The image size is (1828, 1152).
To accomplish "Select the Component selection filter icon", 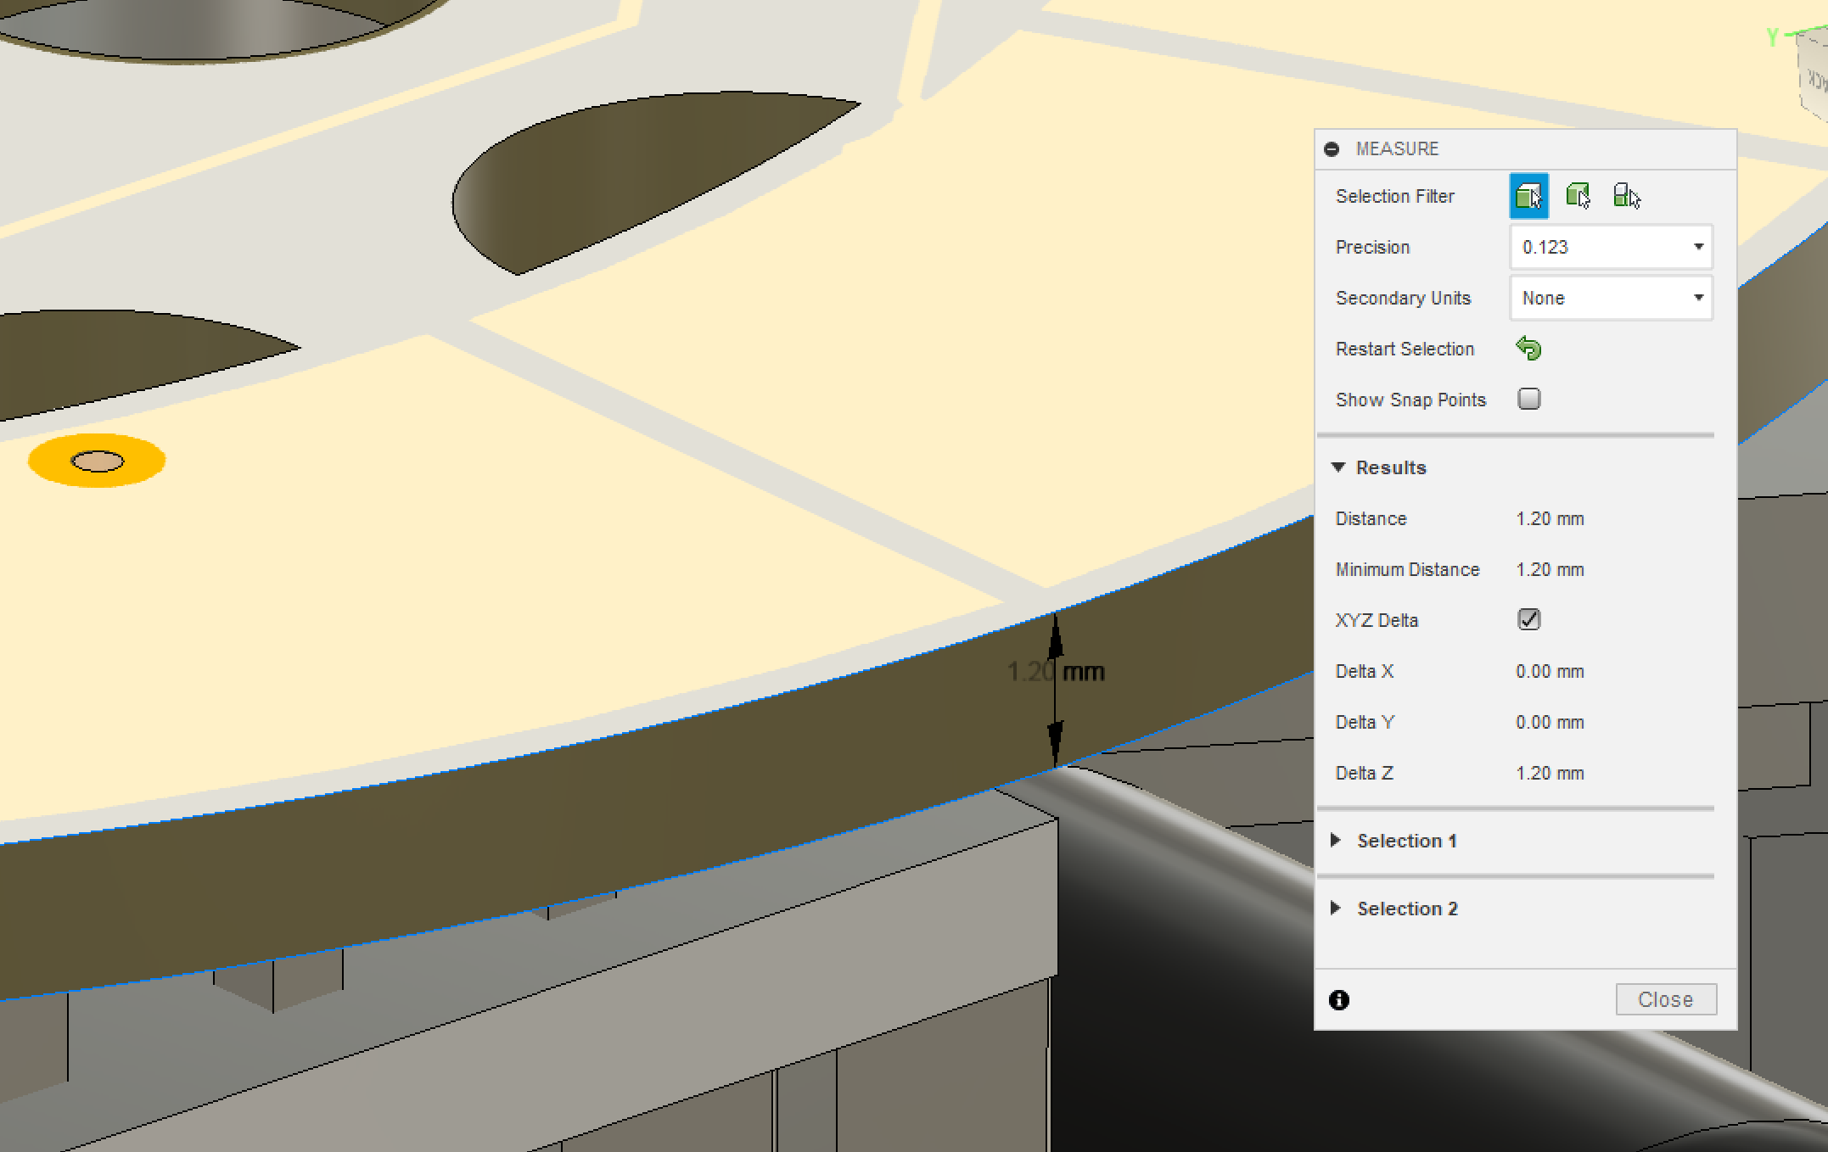I will pos(1626,196).
